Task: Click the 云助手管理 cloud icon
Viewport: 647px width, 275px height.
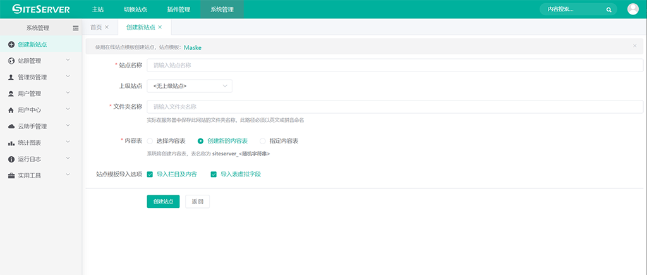Action: 11,126
